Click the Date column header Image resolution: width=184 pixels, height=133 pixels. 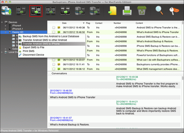coord(64,23)
